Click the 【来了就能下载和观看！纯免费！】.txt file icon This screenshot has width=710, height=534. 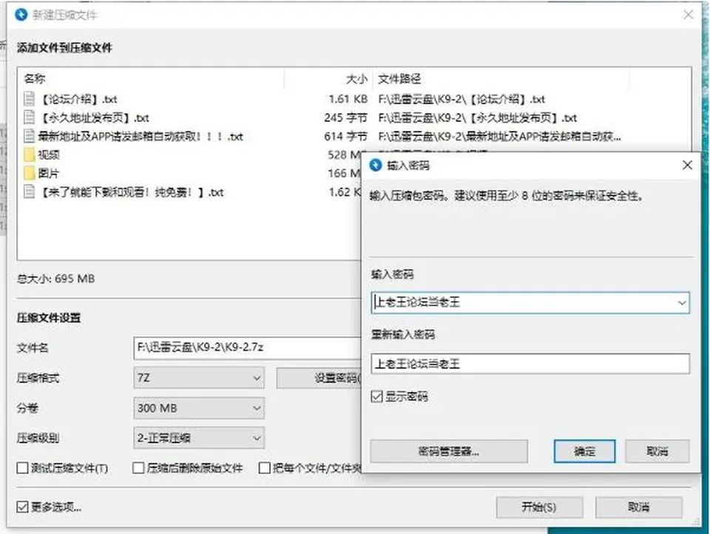click(30, 192)
